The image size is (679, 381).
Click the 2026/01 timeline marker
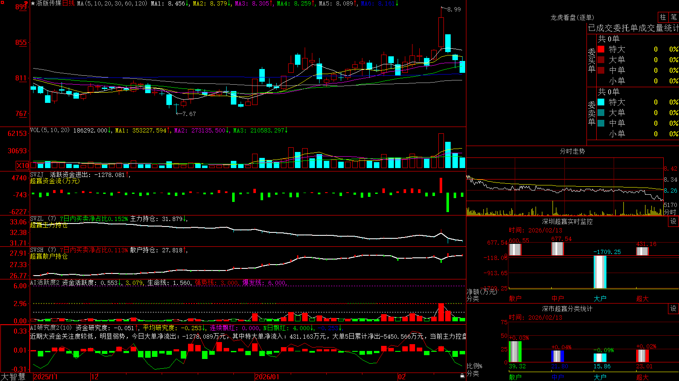267,377
